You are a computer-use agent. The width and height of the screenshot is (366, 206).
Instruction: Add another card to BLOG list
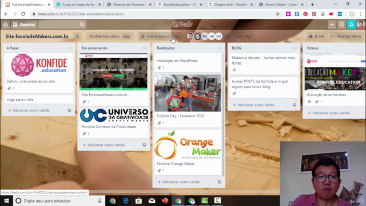point(254,105)
